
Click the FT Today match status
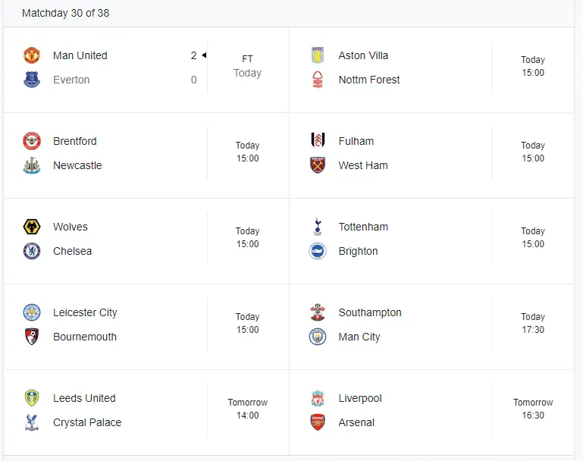pyautogui.click(x=247, y=66)
